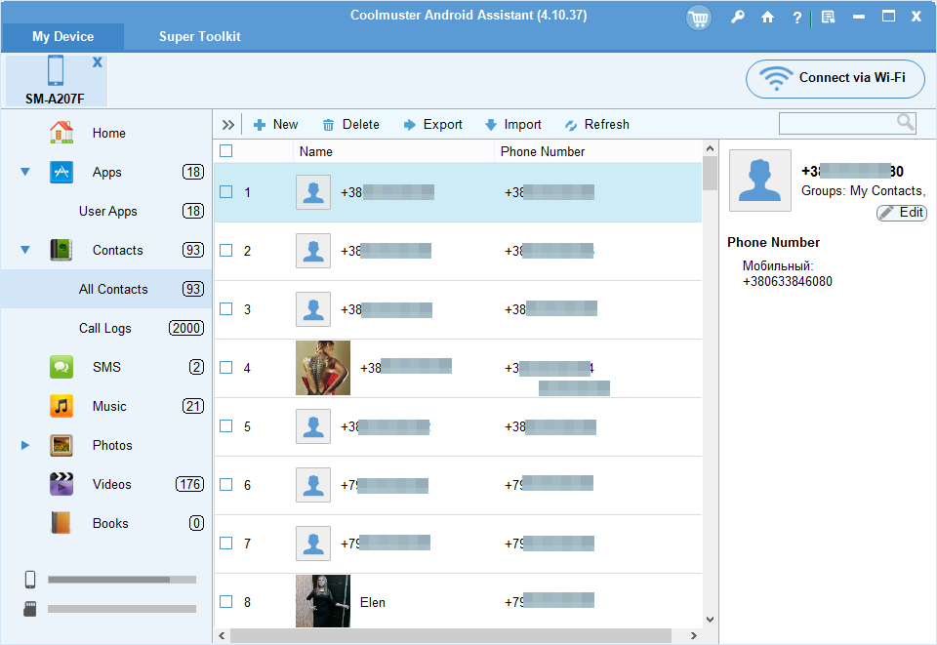Viewport: 937px width, 645px height.
Task: Check the box for contact row 1
Action: point(225,191)
